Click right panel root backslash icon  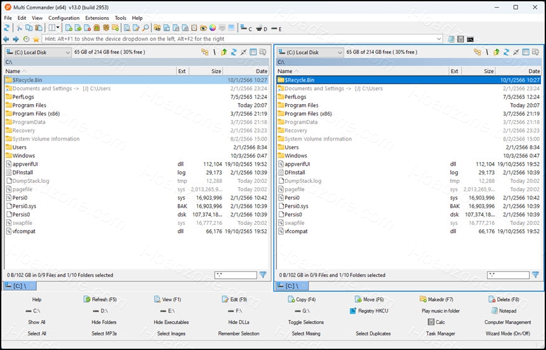(487, 52)
